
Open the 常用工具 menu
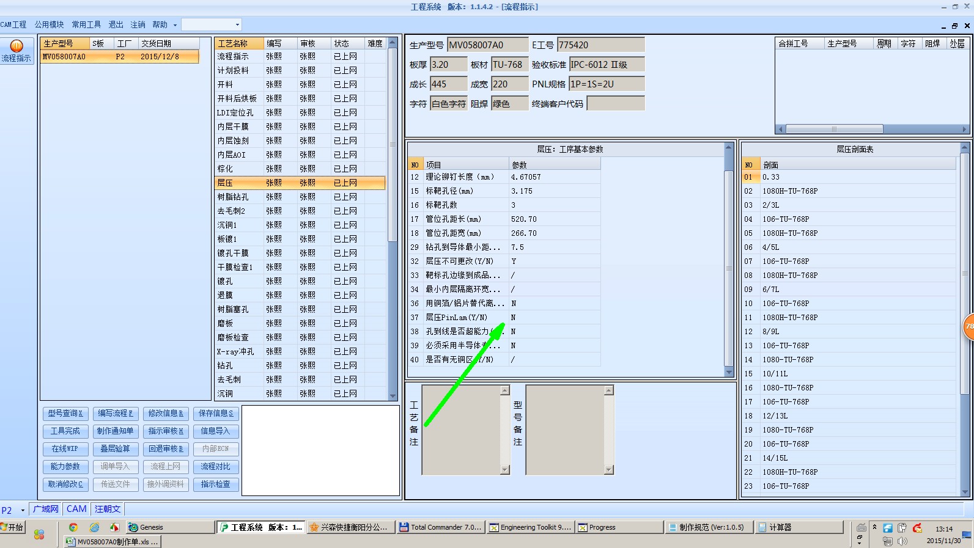pyautogui.click(x=86, y=24)
